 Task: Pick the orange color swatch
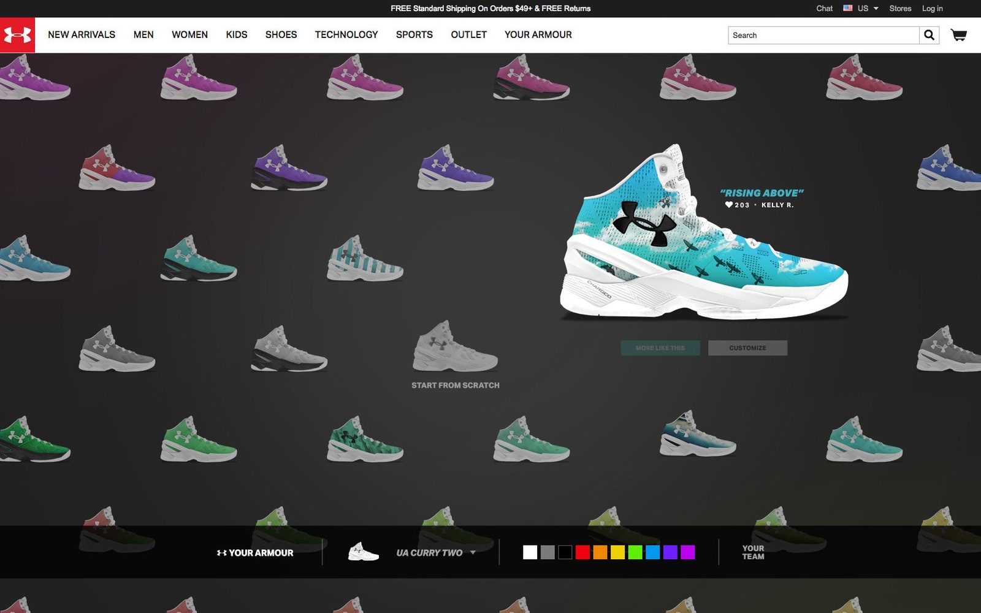(600, 552)
